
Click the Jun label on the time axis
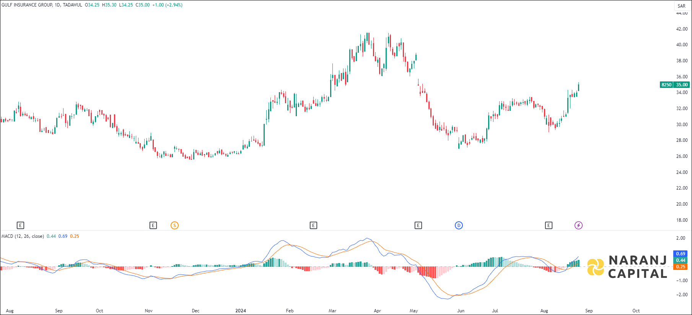[x=461, y=311]
